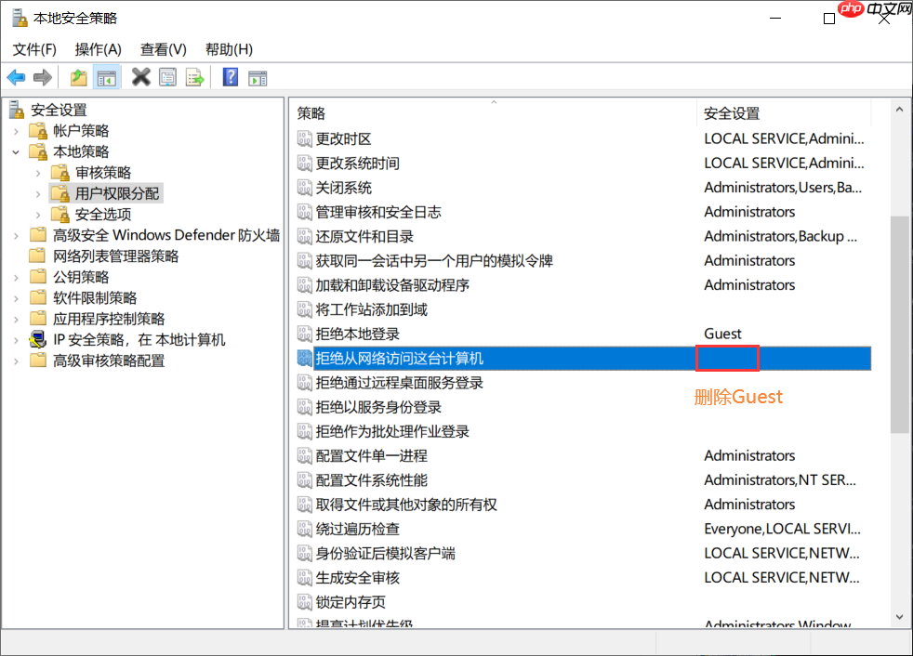Select the IP 安全策略 tree node
This screenshot has width=913, height=656.
click(102, 339)
